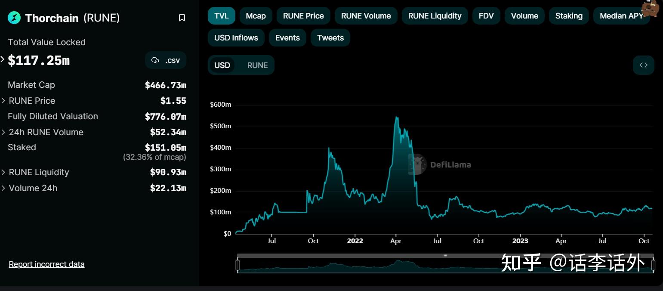Switch chart denomination to USD
The image size is (663, 291).
222,65
